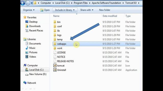Click the webapps folder icon

point(55,44)
